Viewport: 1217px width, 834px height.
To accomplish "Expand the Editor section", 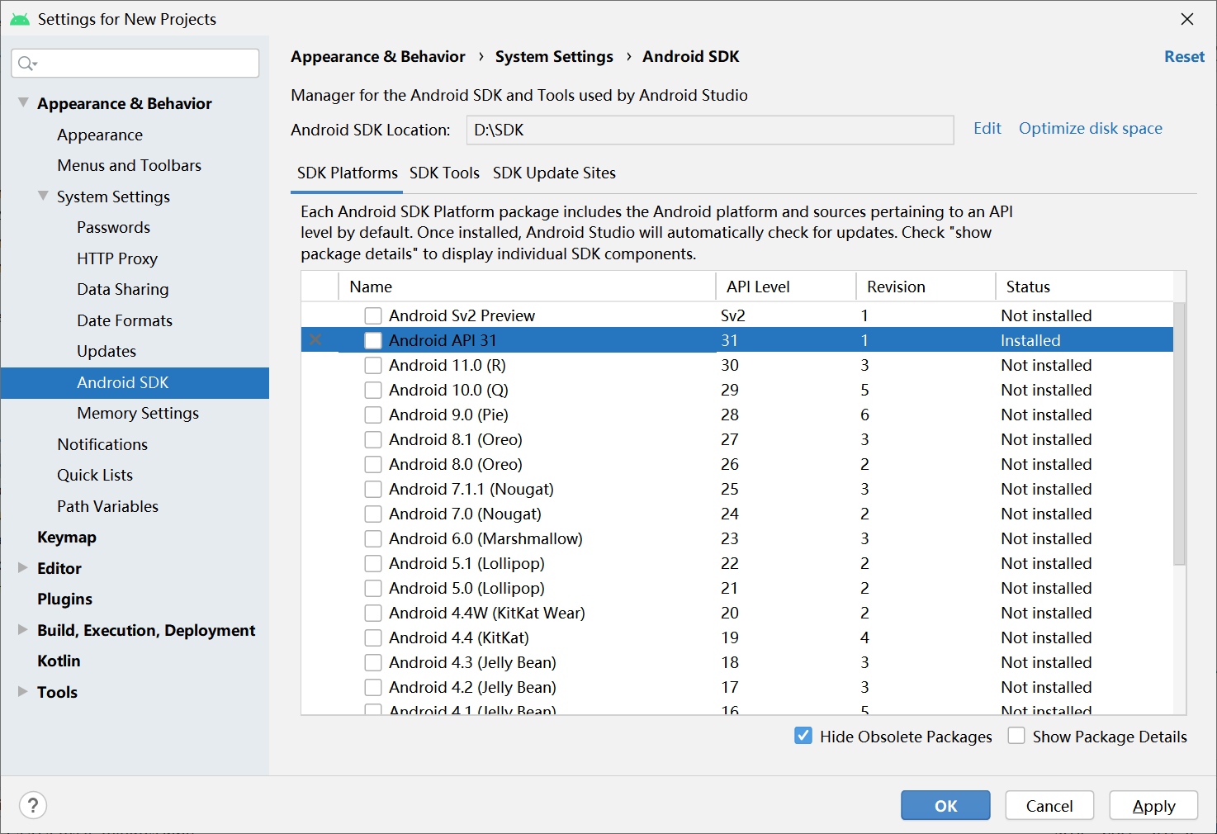I will [x=23, y=567].
